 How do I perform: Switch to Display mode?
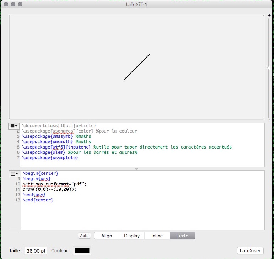pos(132,236)
